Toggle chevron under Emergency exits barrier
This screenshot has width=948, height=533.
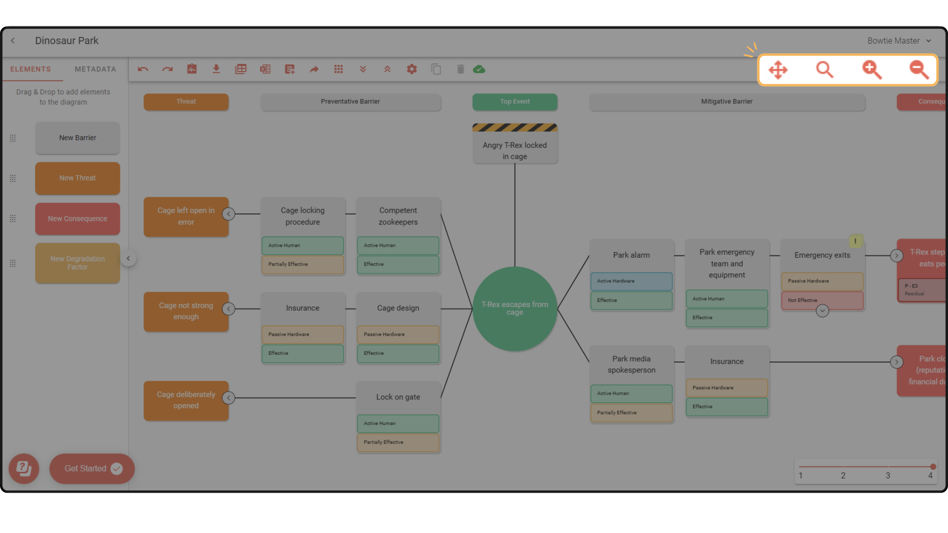click(x=822, y=311)
